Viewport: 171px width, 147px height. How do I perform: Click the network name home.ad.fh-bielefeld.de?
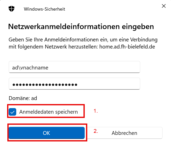[x=127, y=46]
